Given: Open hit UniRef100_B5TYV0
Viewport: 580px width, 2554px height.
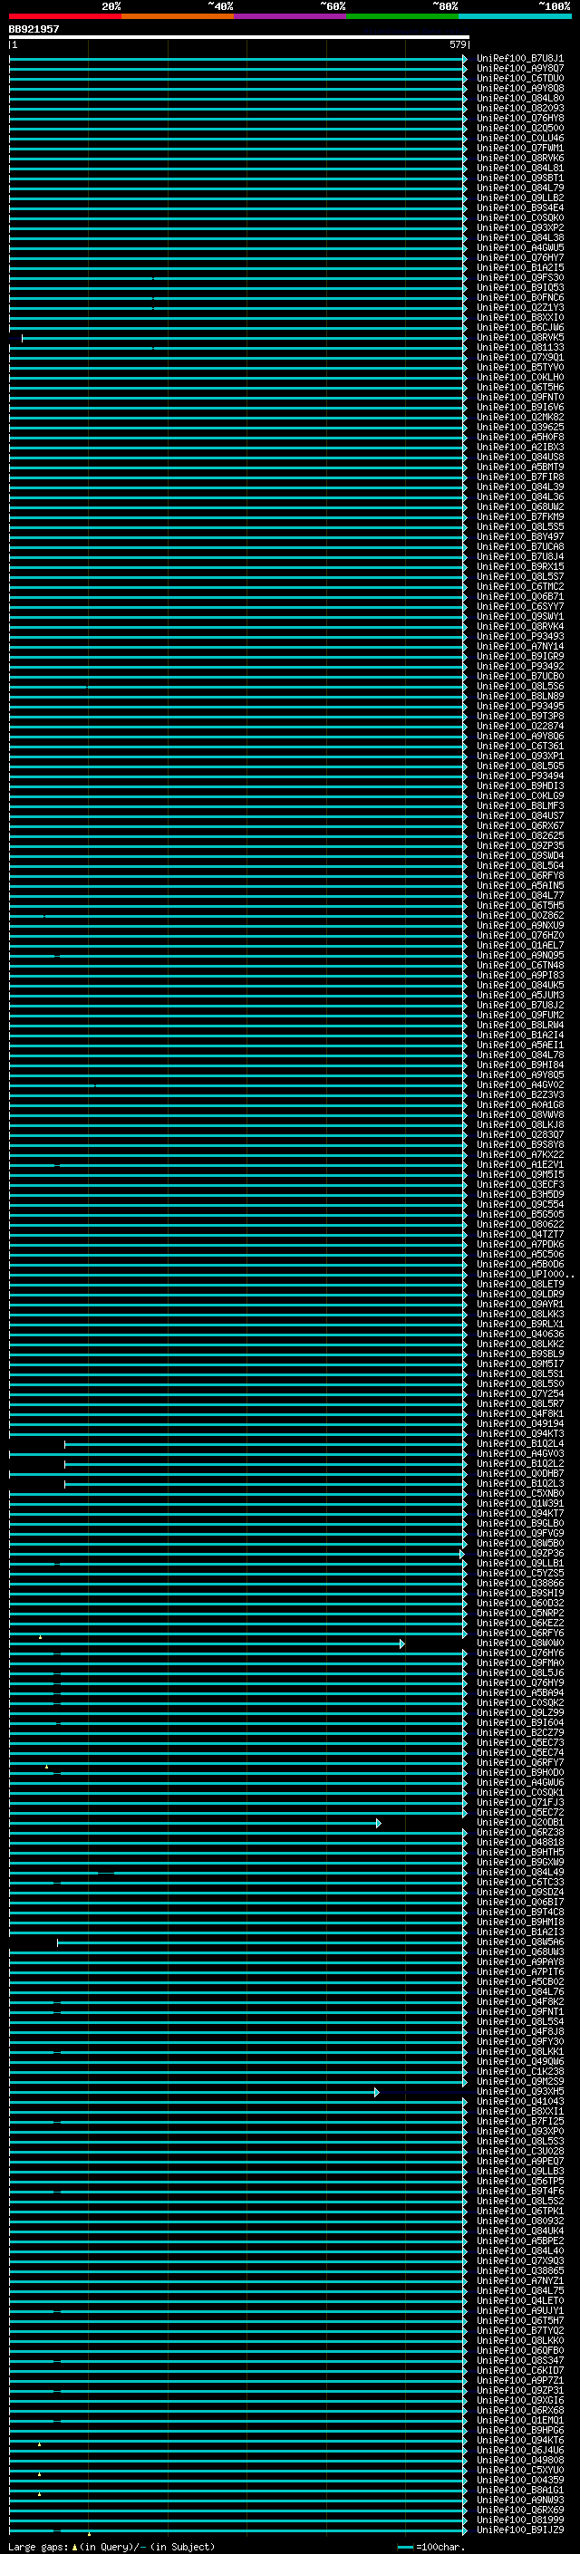Looking at the screenshot, I should tap(519, 368).
